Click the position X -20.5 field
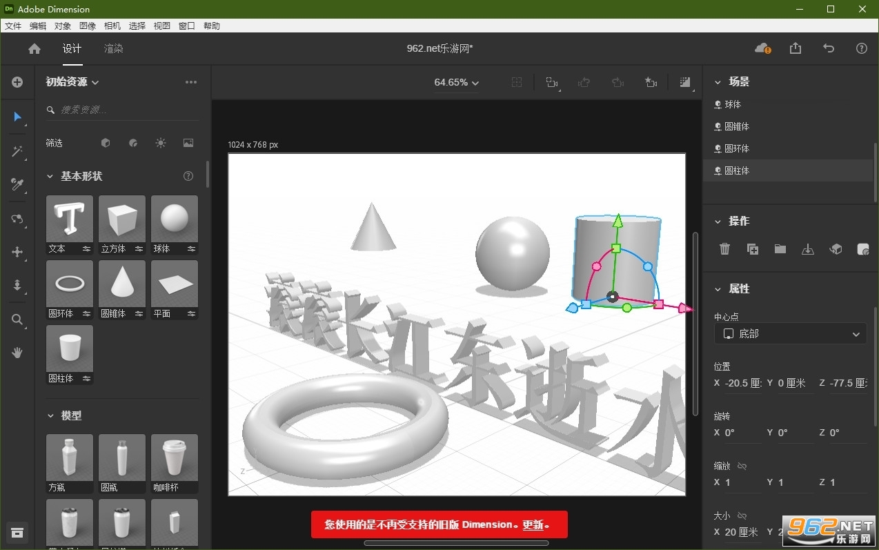Viewport: 879px width, 550px height. point(744,383)
